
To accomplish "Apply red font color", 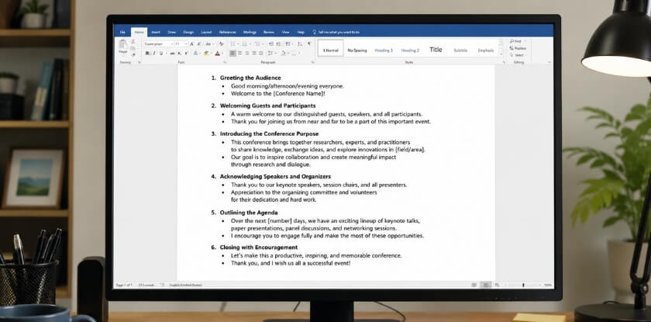I will 217,54.
